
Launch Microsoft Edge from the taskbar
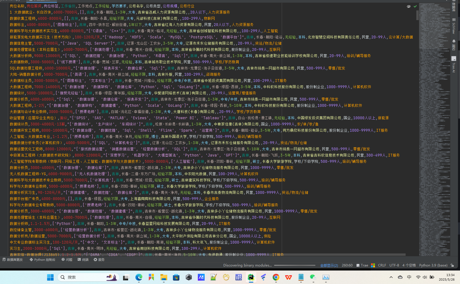(139, 278)
